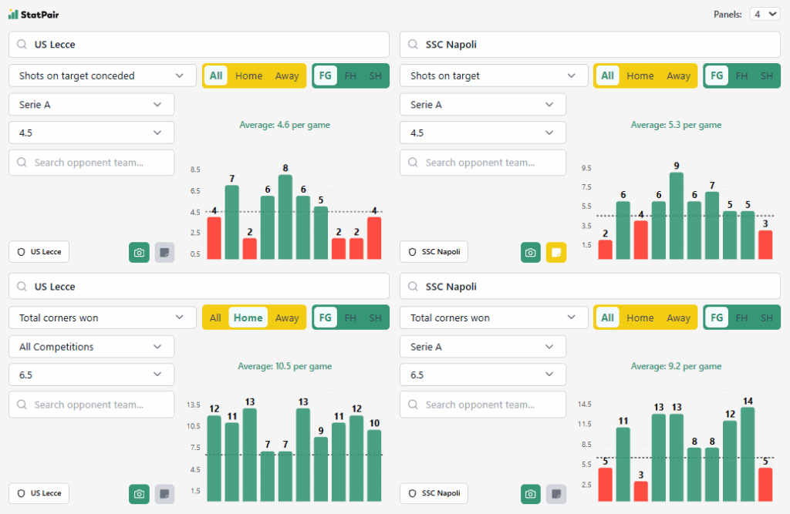The width and height of the screenshot is (790, 514).
Task: Capture Napoli total corners panel with camera icon
Action: pos(530,494)
